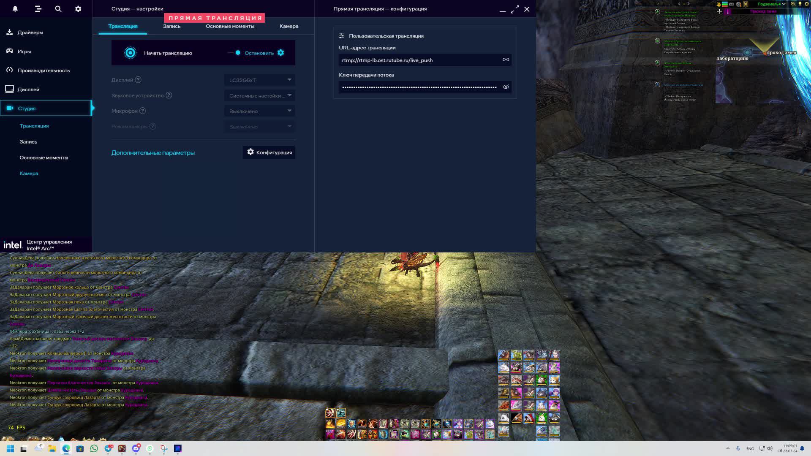
Task: Open Камера in Studio submenu
Action: [29, 174]
